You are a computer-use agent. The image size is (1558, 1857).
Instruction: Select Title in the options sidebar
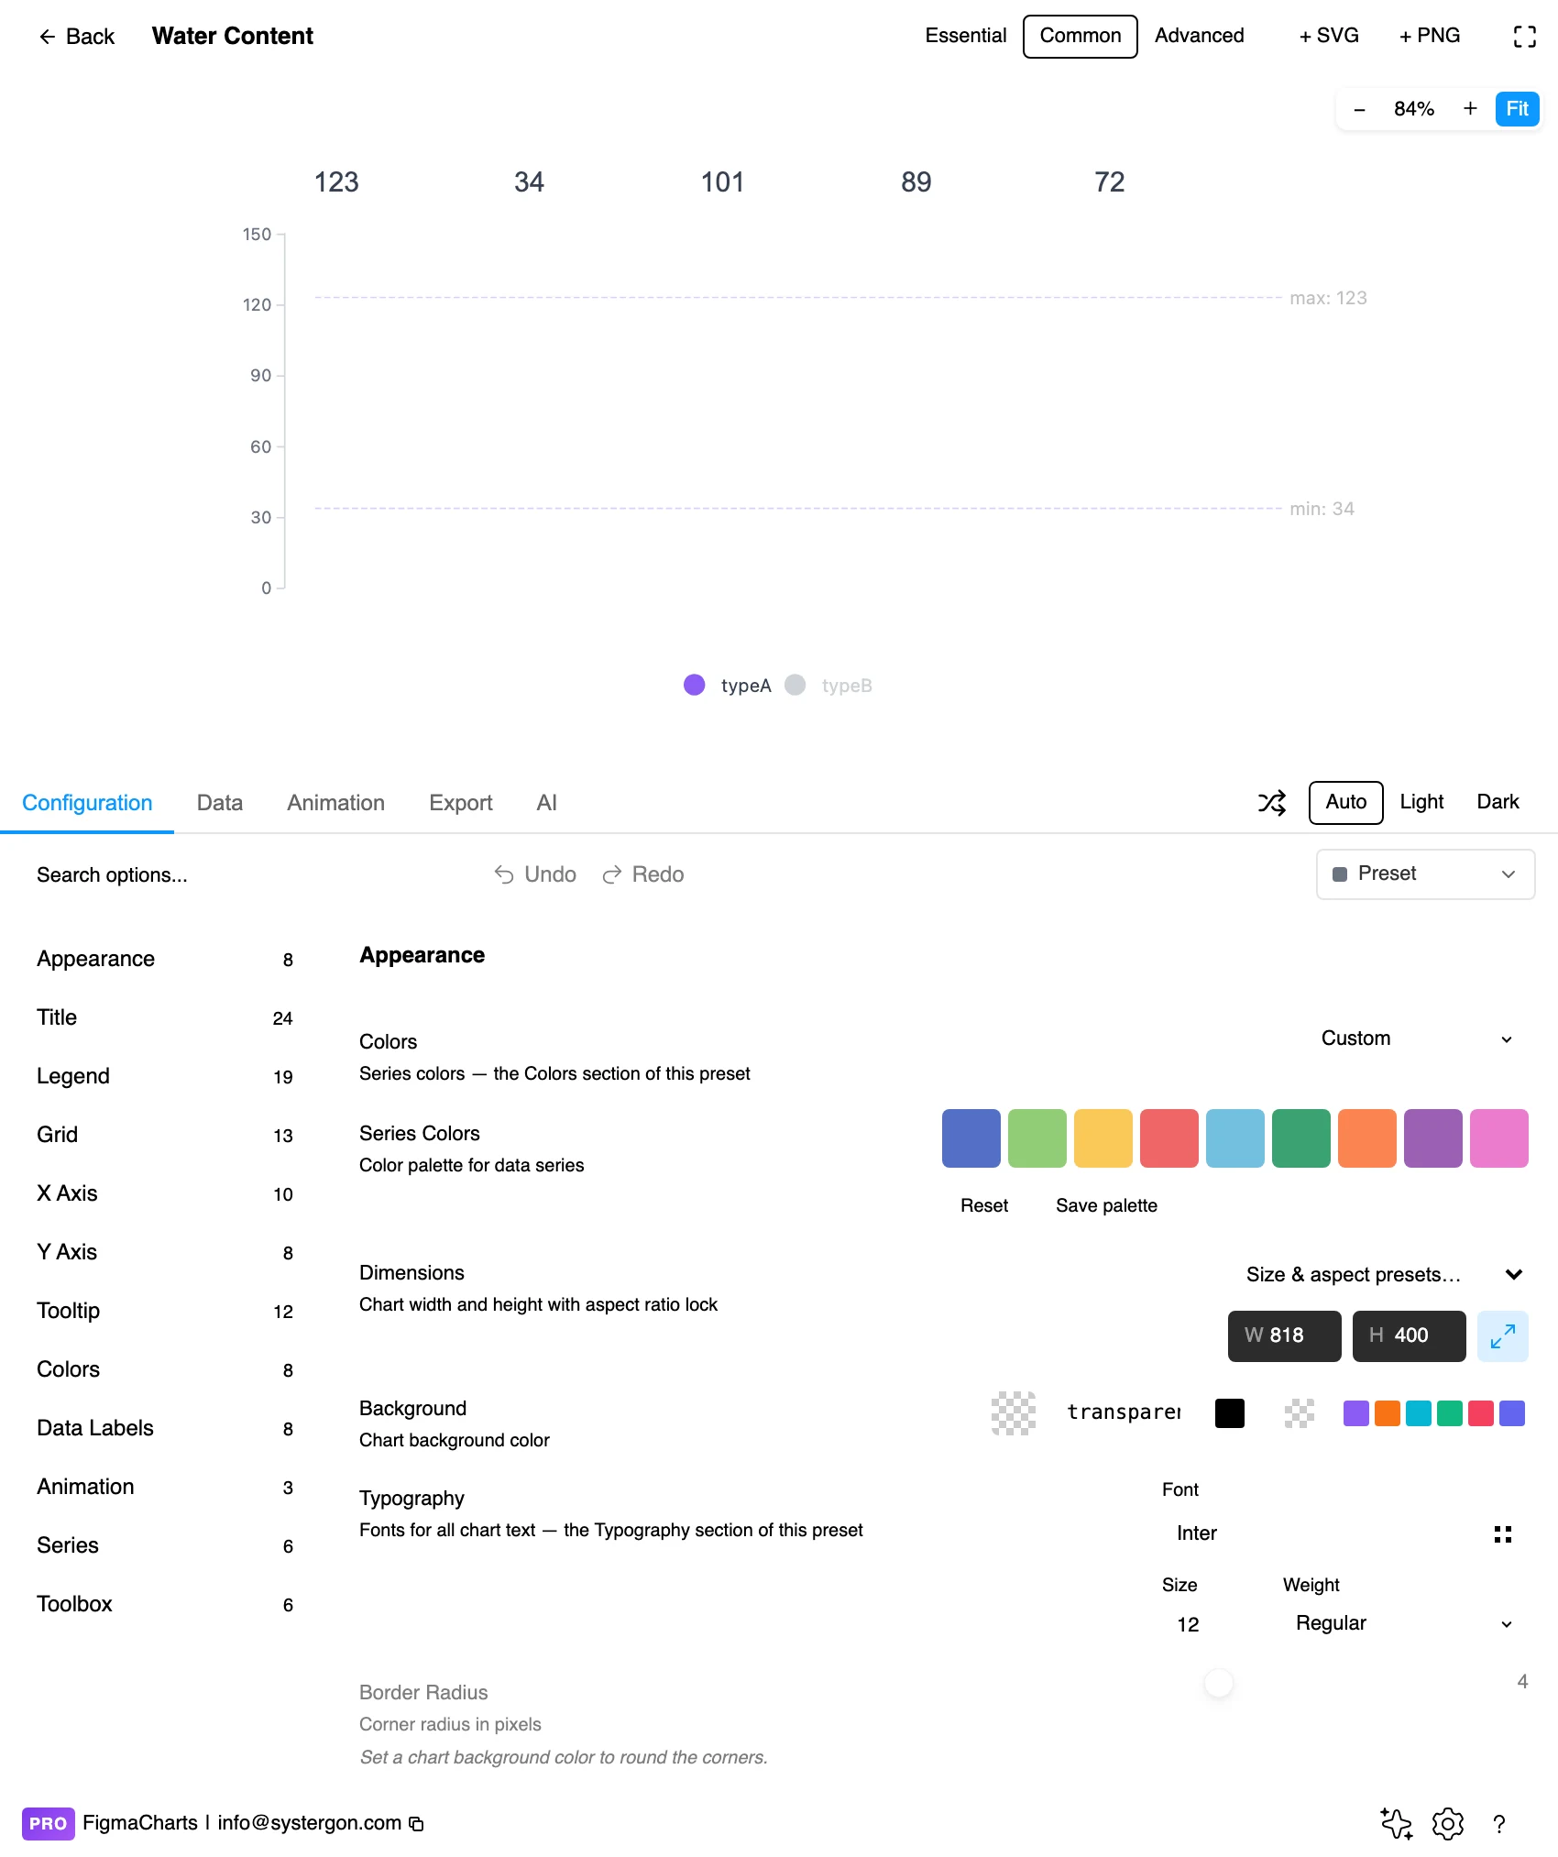click(165, 1017)
